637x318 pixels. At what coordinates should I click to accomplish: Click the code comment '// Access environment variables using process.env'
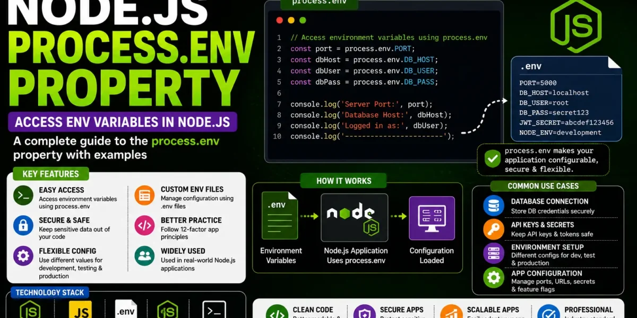pos(389,38)
